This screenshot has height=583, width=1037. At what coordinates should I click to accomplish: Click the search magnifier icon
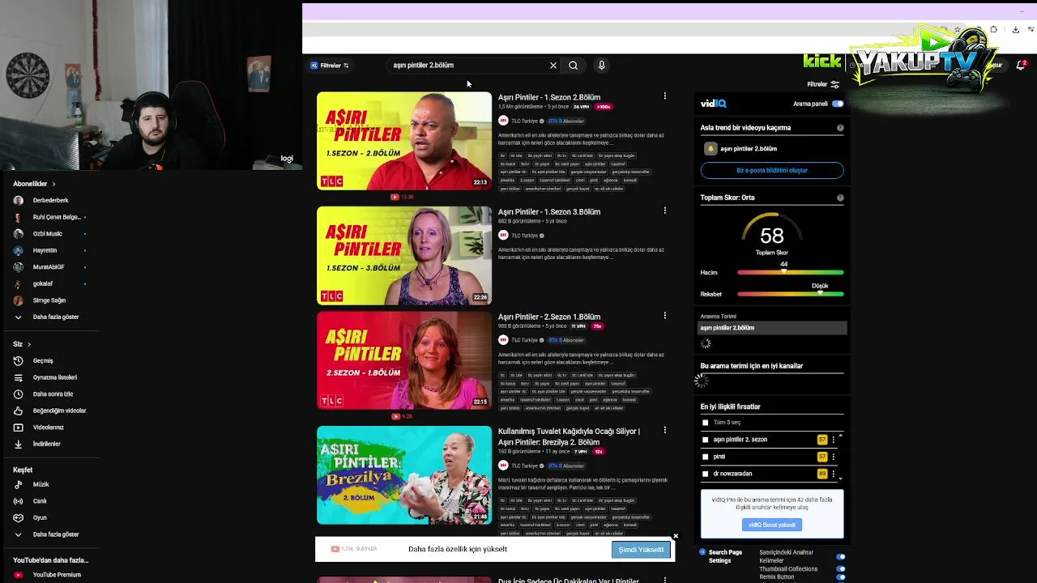[x=574, y=66]
